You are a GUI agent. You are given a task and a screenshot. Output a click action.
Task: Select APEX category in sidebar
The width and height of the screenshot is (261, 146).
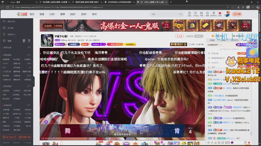point(29,63)
